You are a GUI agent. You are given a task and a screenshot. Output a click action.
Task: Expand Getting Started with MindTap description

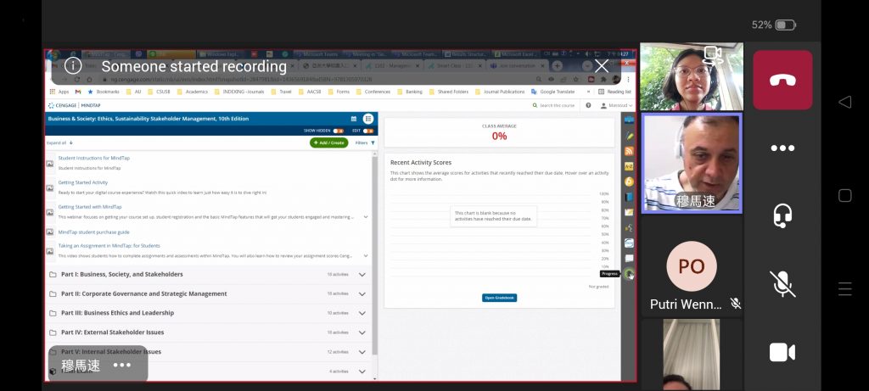pos(366,217)
